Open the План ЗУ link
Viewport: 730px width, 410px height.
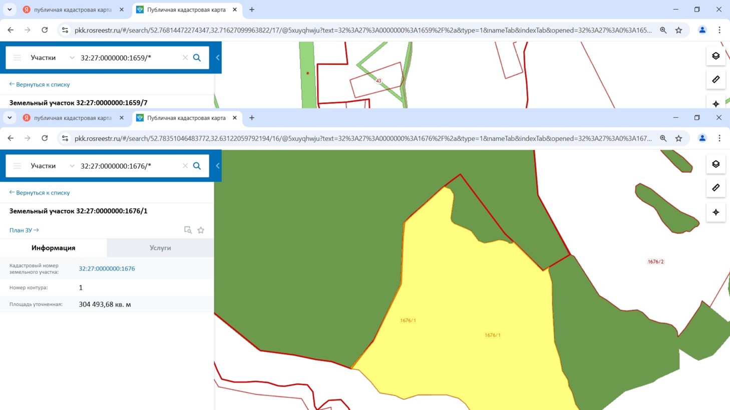click(24, 230)
